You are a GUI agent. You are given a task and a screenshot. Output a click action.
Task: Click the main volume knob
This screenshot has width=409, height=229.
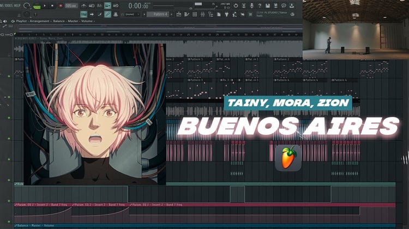(x=27, y=6)
